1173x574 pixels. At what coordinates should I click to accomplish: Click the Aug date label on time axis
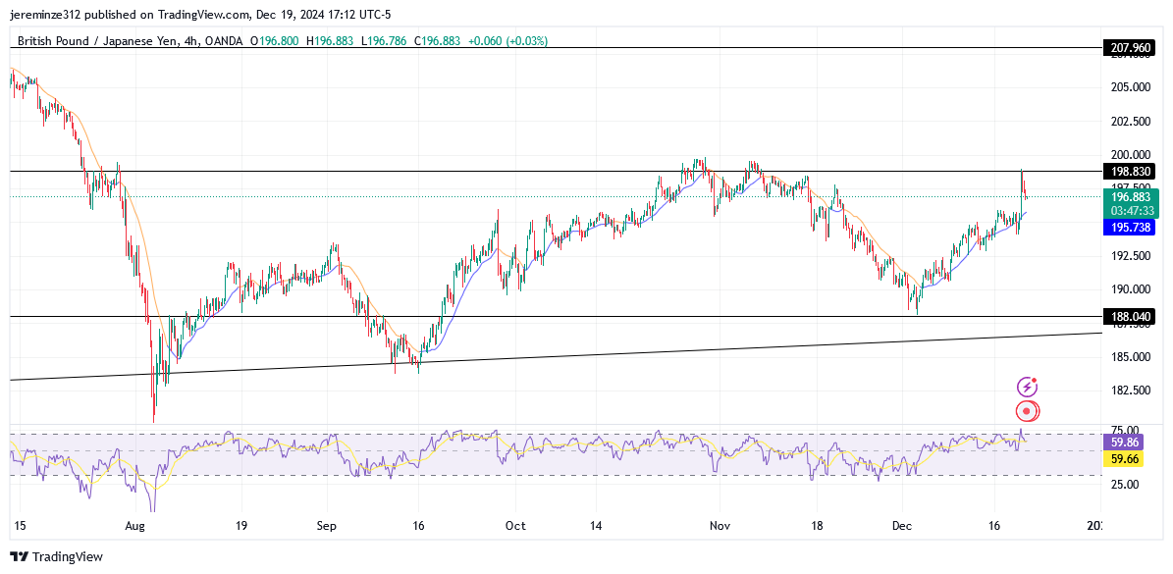[135, 525]
